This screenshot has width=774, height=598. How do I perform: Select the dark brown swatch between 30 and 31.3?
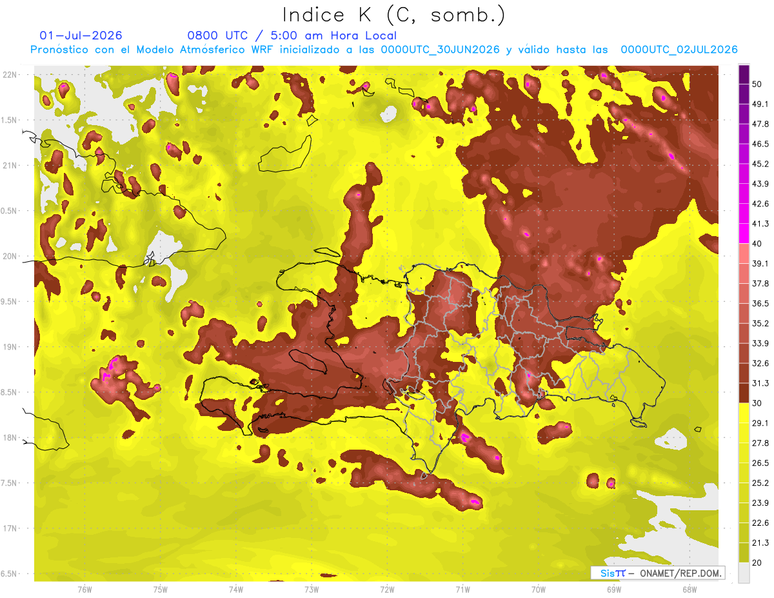744,393
